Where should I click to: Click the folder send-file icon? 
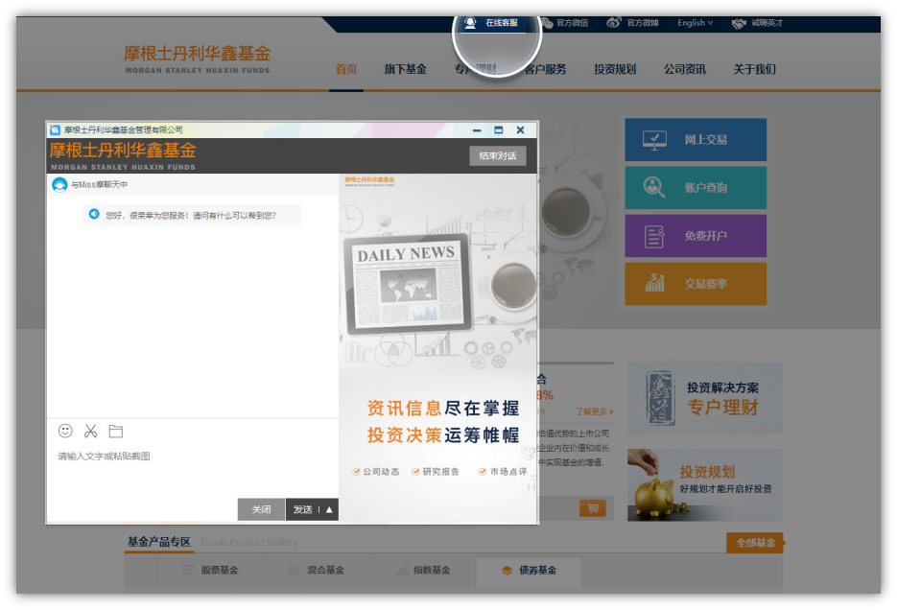115,431
